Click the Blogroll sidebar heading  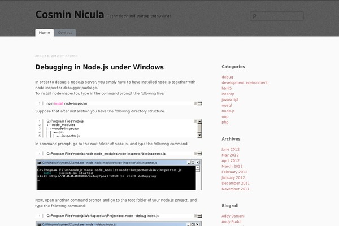point(230,206)
